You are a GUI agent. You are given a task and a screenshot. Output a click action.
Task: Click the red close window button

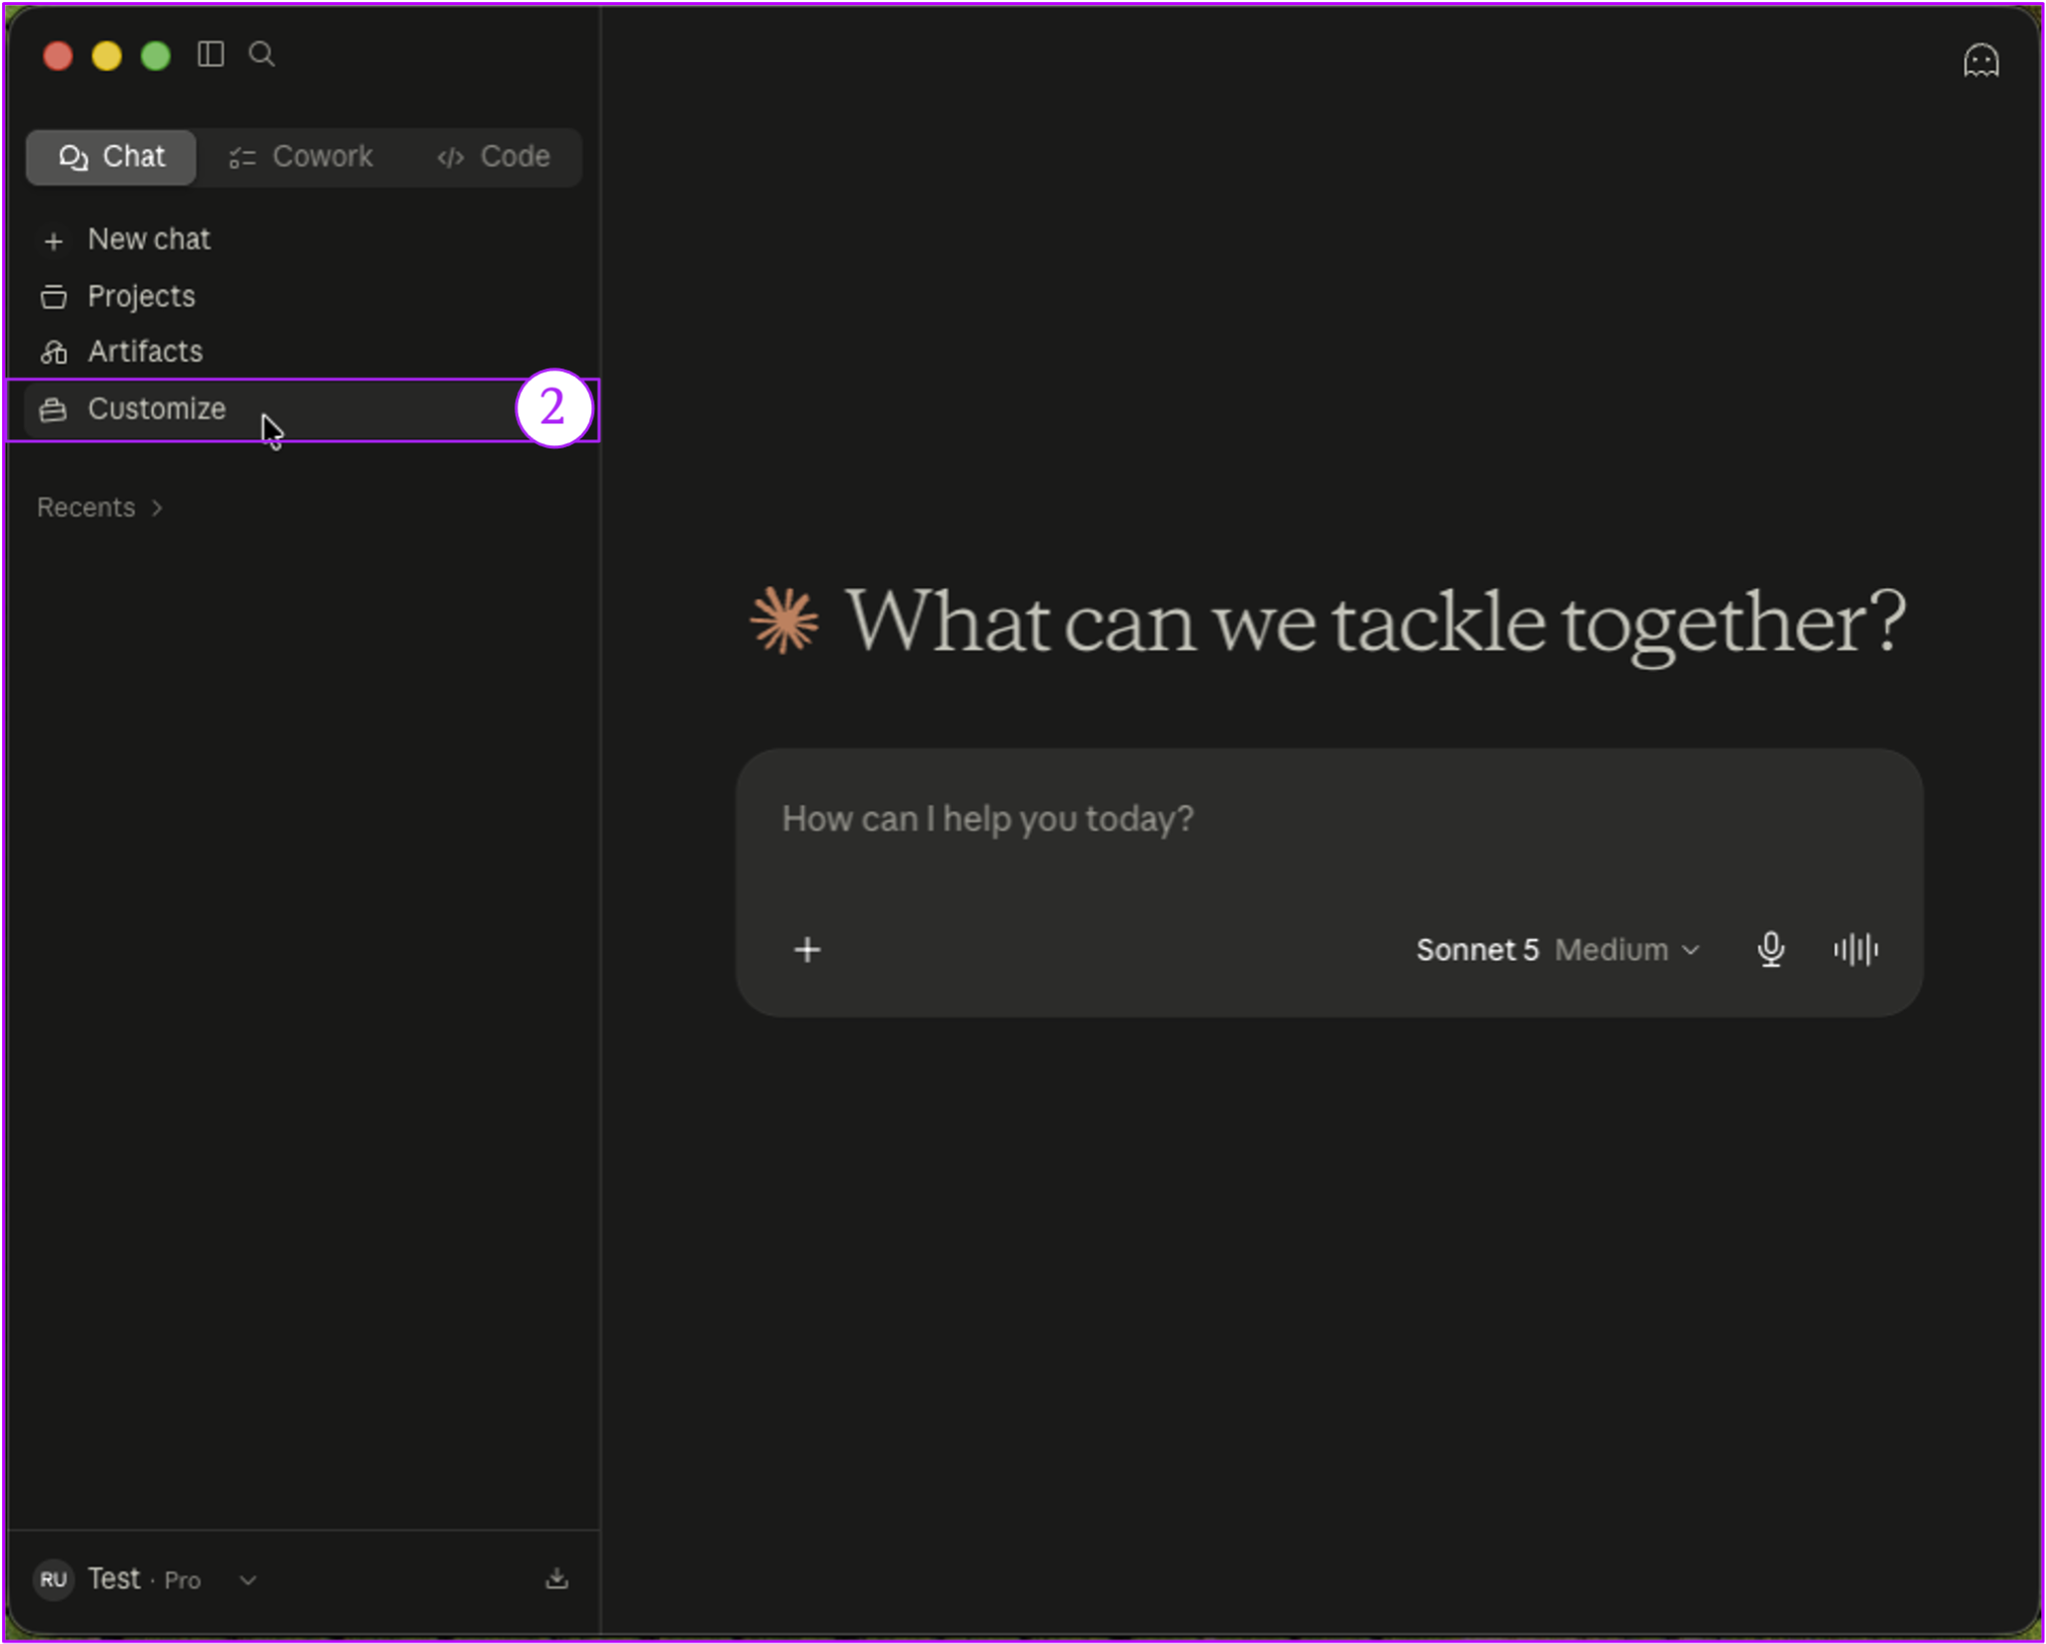(58, 55)
